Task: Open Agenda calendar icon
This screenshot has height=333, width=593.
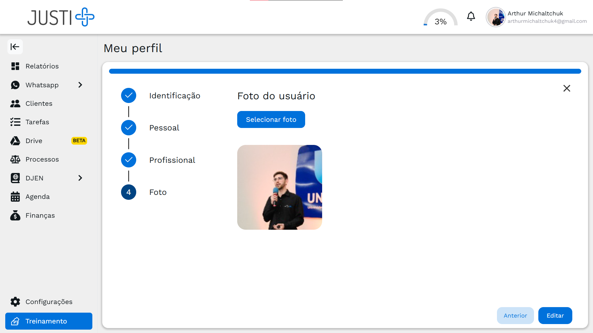Action: tap(15, 197)
